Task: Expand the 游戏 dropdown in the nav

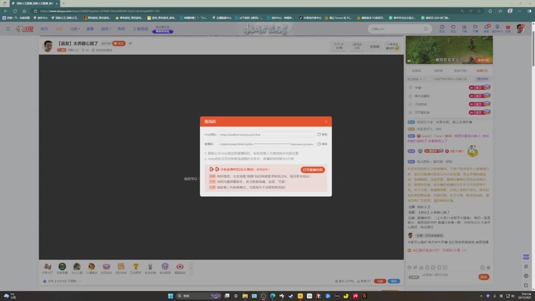Action: [x=106, y=29]
